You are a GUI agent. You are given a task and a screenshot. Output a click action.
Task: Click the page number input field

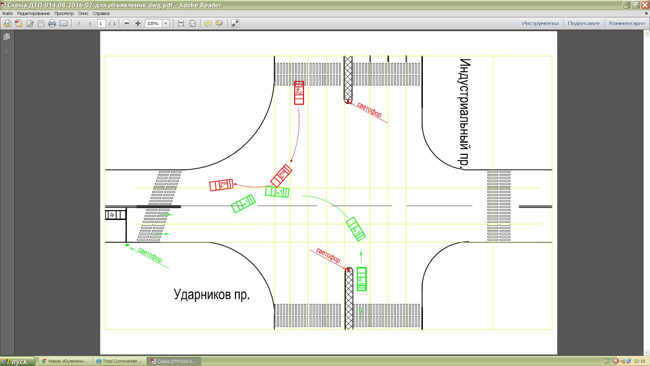[101, 23]
